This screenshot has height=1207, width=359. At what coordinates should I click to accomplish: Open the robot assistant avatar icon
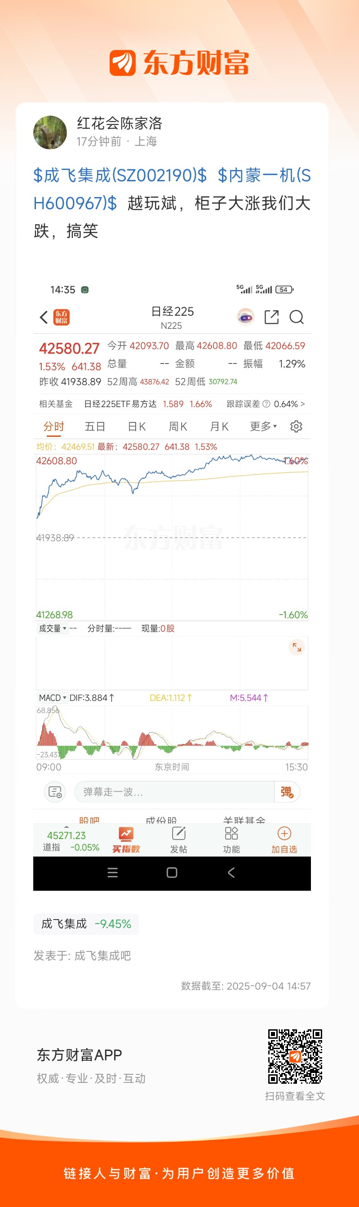pos(246,317)
